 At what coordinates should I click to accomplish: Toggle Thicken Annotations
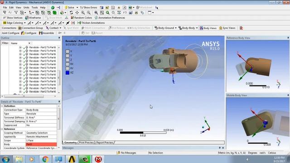(x=91, y=23)
